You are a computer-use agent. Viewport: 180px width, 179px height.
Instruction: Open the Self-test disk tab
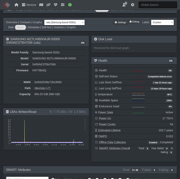click(x=46, y=27)
